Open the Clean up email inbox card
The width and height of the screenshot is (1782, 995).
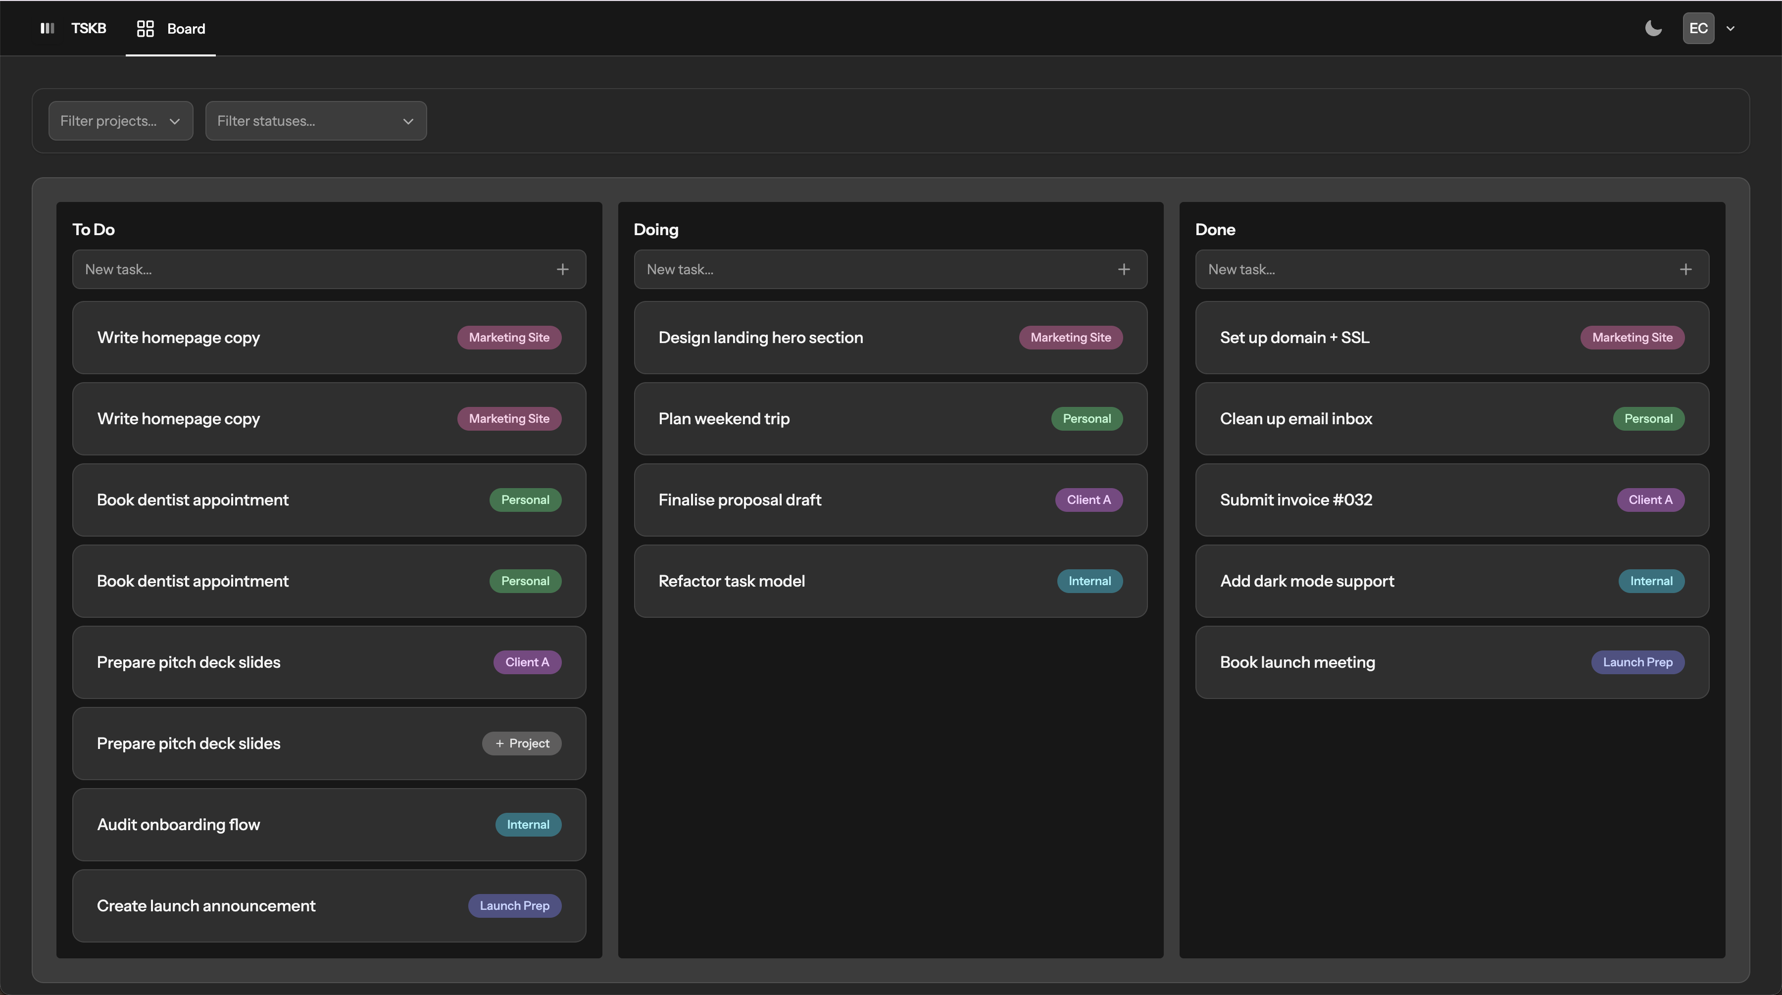pos(1452,419)
